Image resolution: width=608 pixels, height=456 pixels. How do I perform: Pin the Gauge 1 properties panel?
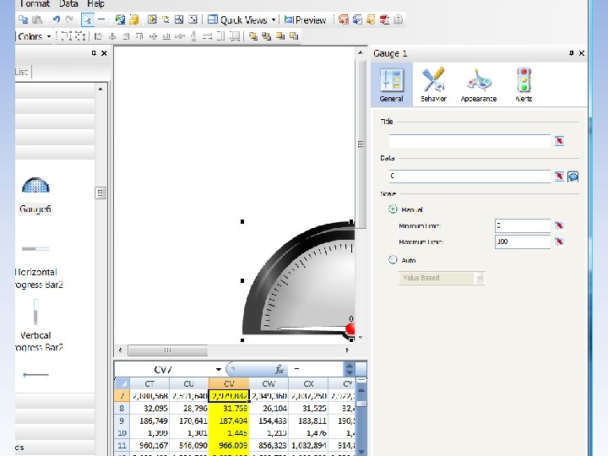tap(571, 53)
